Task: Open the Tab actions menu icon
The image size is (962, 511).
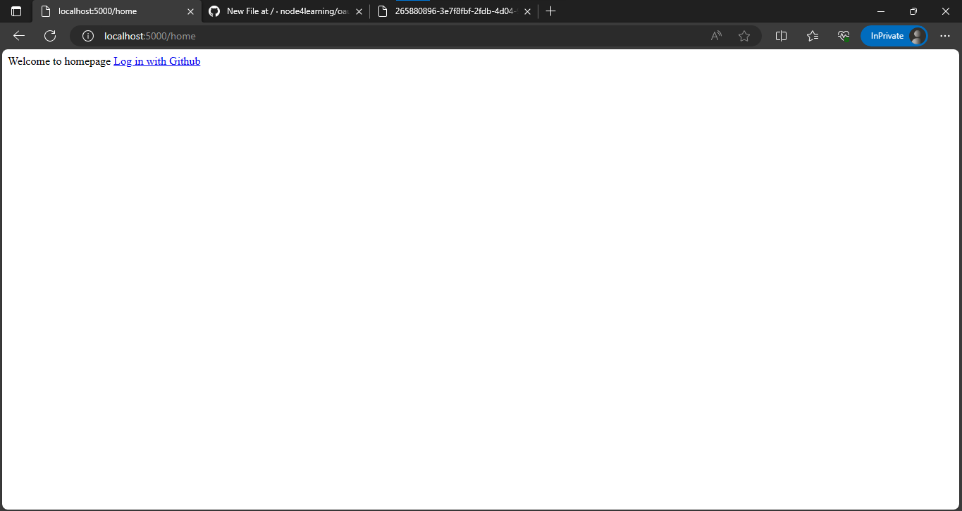Action: pyautogui.click(x=16, y=11)
